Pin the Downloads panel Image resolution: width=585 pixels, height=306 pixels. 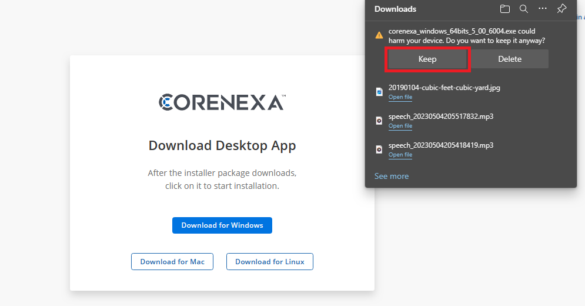[561, 9]
